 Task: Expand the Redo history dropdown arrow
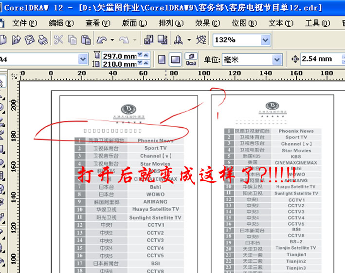(135, 40)
